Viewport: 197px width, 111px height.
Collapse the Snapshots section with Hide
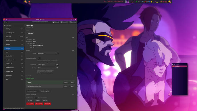point(73,76)
